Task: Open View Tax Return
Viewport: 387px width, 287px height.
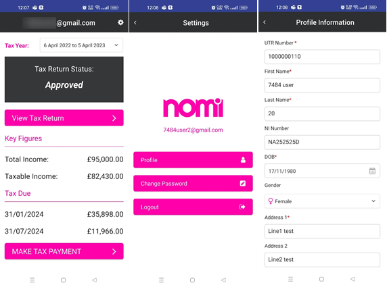Action: pyautogui.click(x=64, y=118)
